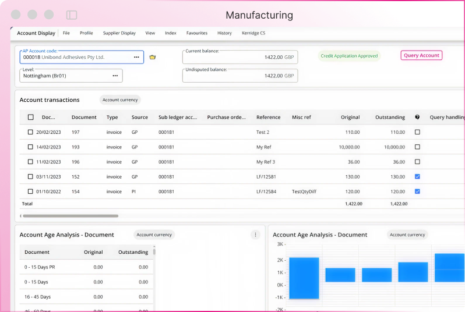The height and width of the screenshot is (312, 465).
Task: Click Account currency chip in Account transactions
Action: [x=120, y=100]
